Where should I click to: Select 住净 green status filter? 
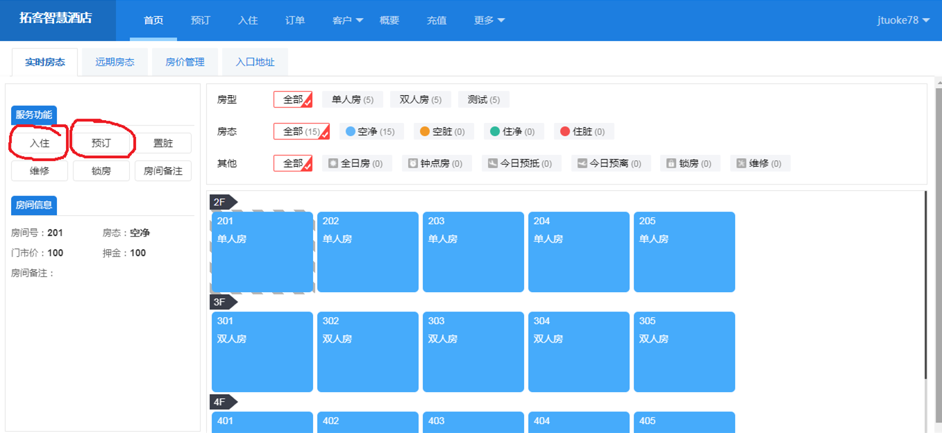514,132
